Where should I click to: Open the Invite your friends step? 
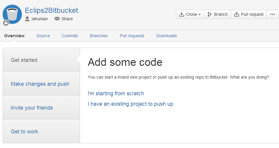click(32, 108)
